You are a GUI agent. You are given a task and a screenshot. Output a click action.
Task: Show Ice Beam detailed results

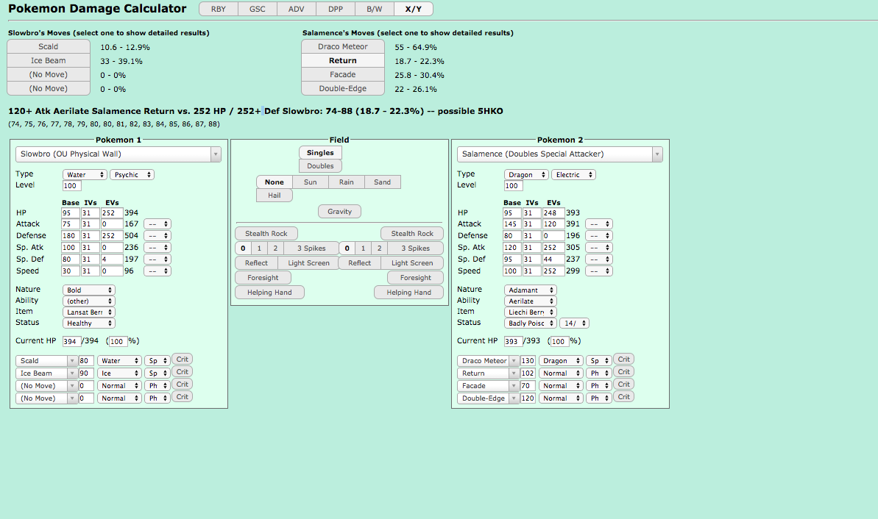point(48,60)
